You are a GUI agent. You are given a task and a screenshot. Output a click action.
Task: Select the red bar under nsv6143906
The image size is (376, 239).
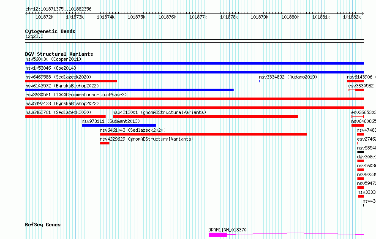coord(356,81)
